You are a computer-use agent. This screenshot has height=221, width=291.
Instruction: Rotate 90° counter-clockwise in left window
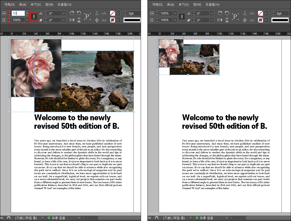click(x=79, y=13)
